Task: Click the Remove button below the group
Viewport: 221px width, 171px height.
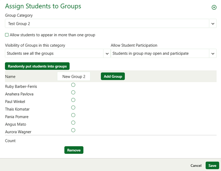Action: click(74, 150)
